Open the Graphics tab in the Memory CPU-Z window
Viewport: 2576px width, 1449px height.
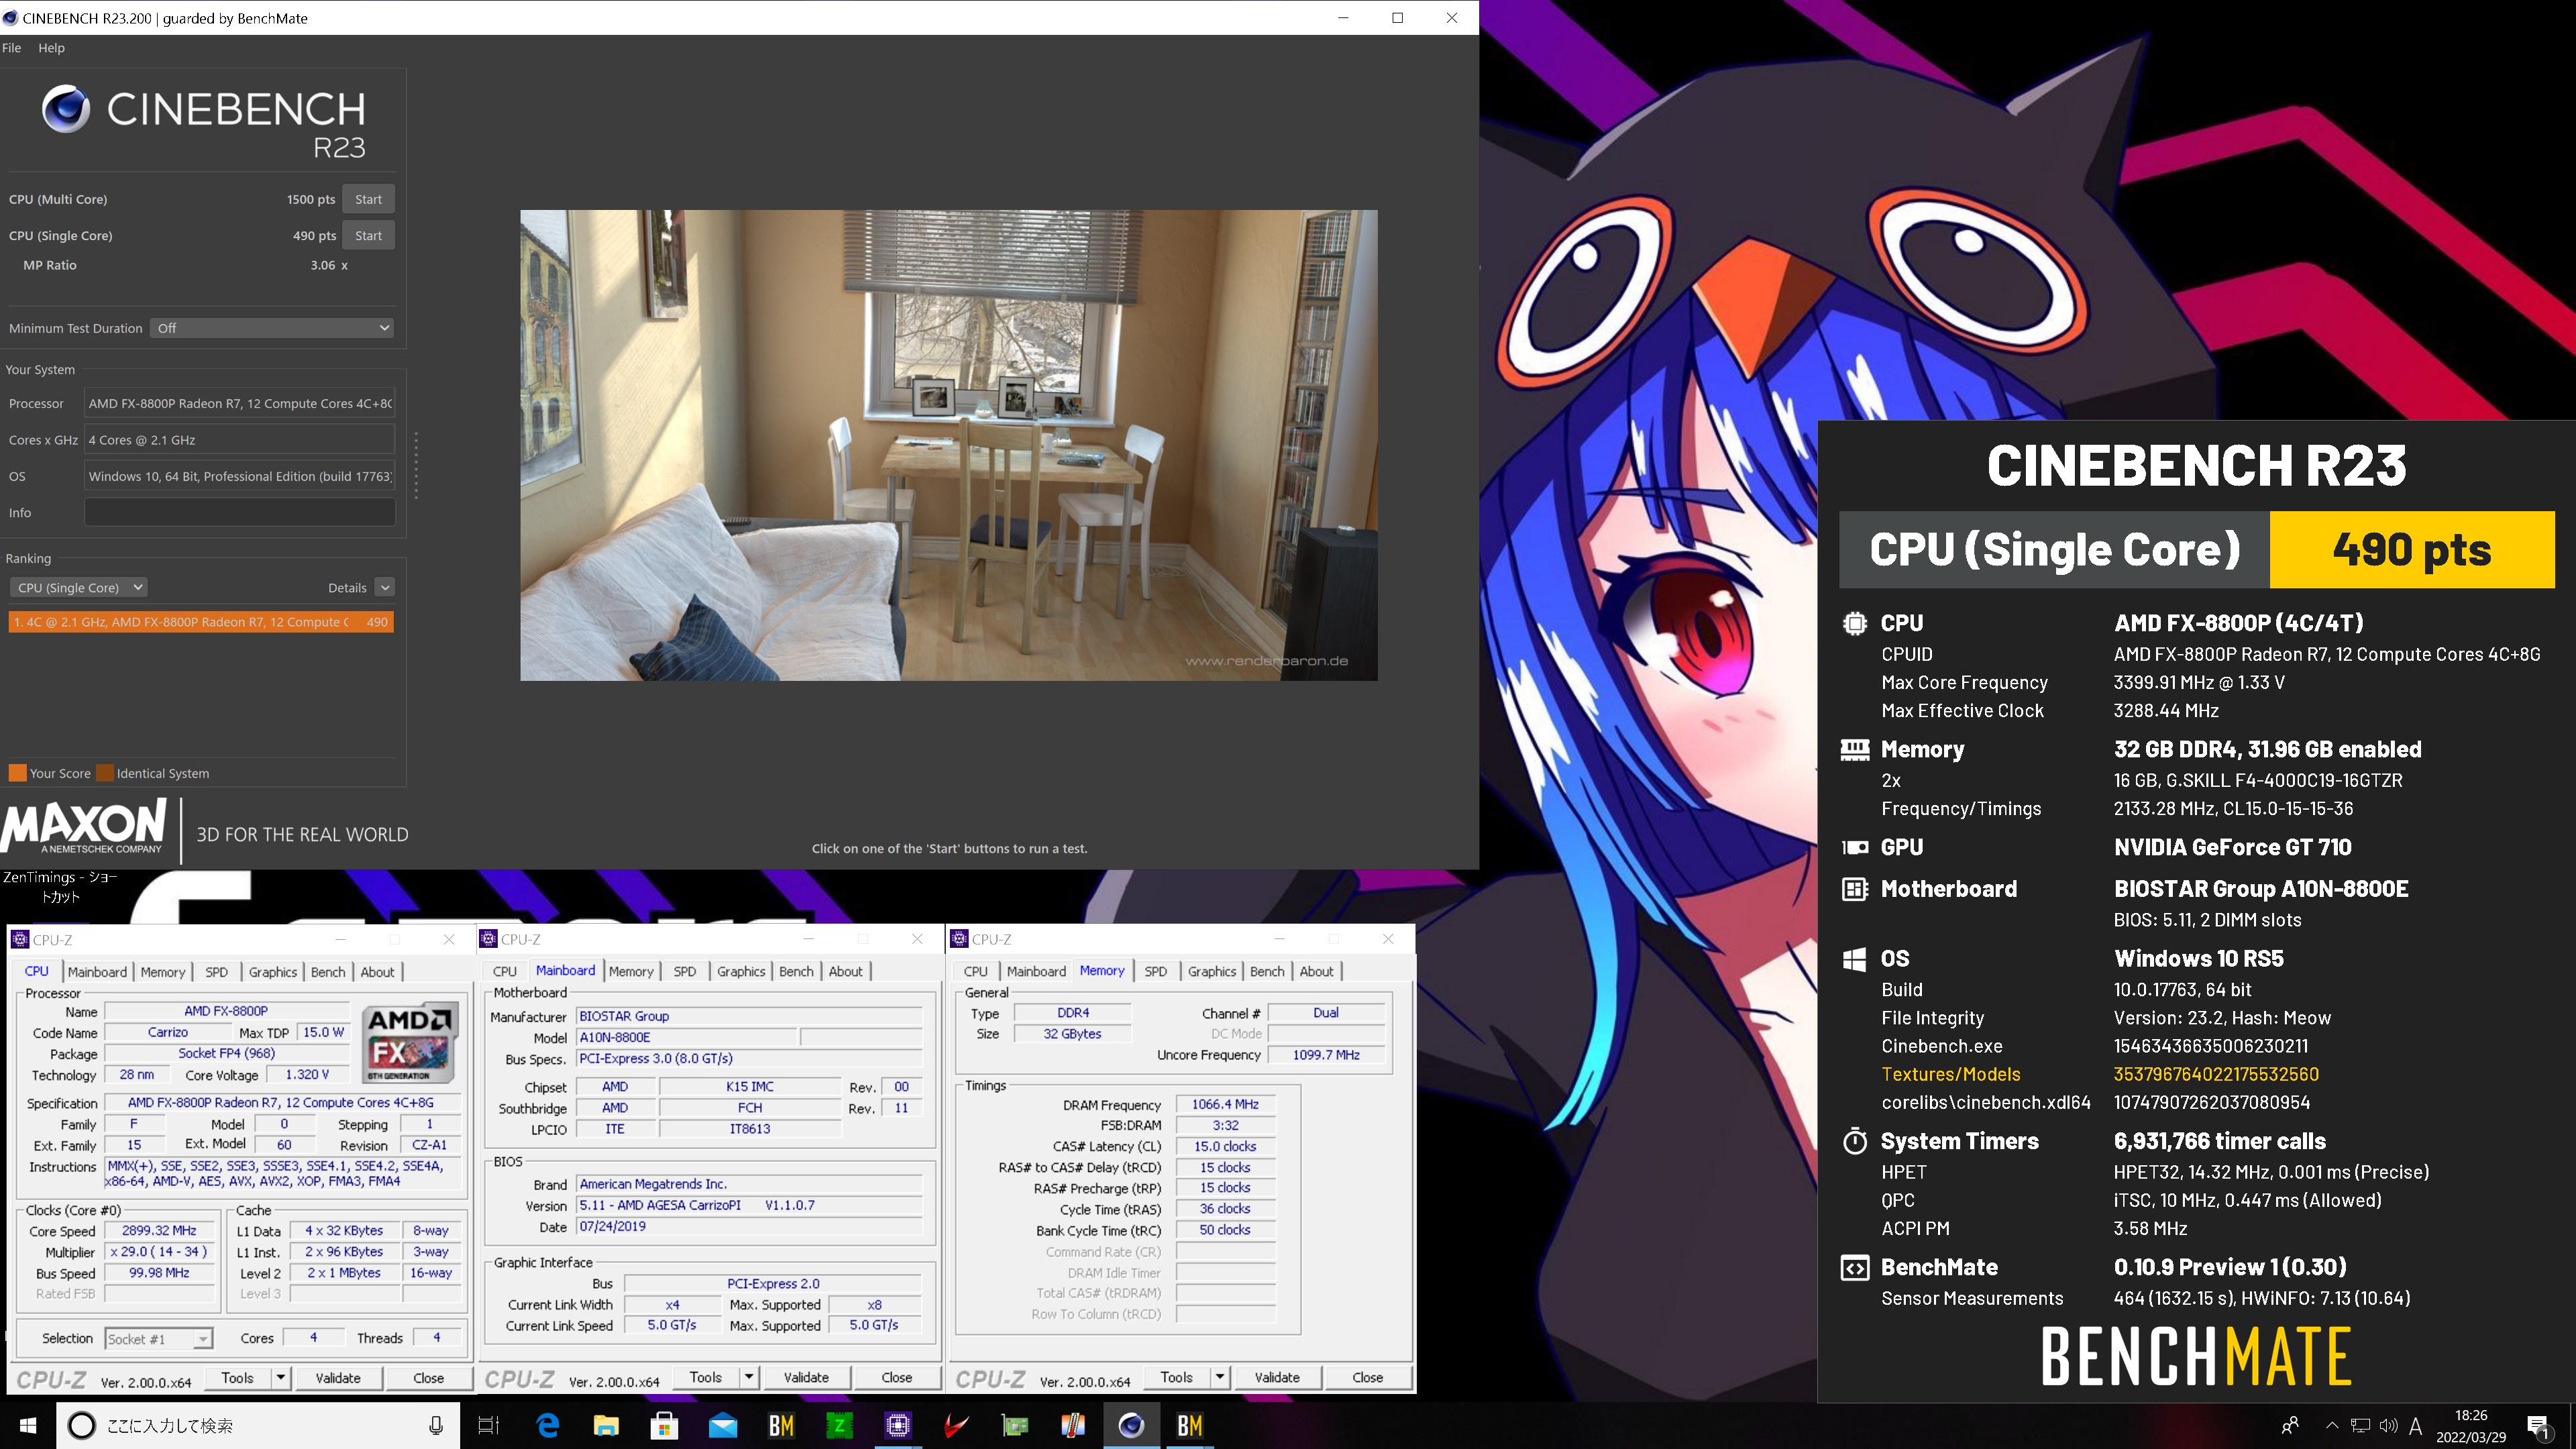point(1212,971)
